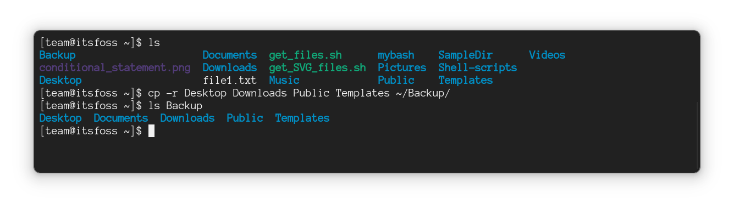Click Templates in the Backup listing

click(x=302, y=118)
